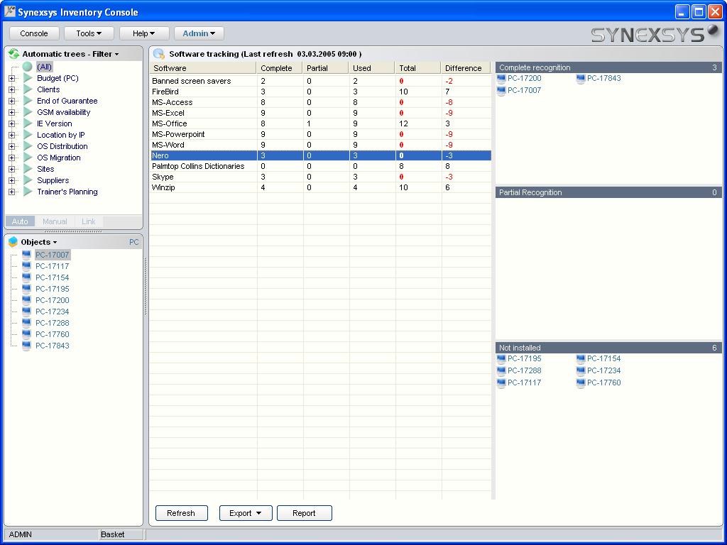Click the PC-17234 computer icon in Objects
Screen dimensions: 727x545
tap(26, 312)
